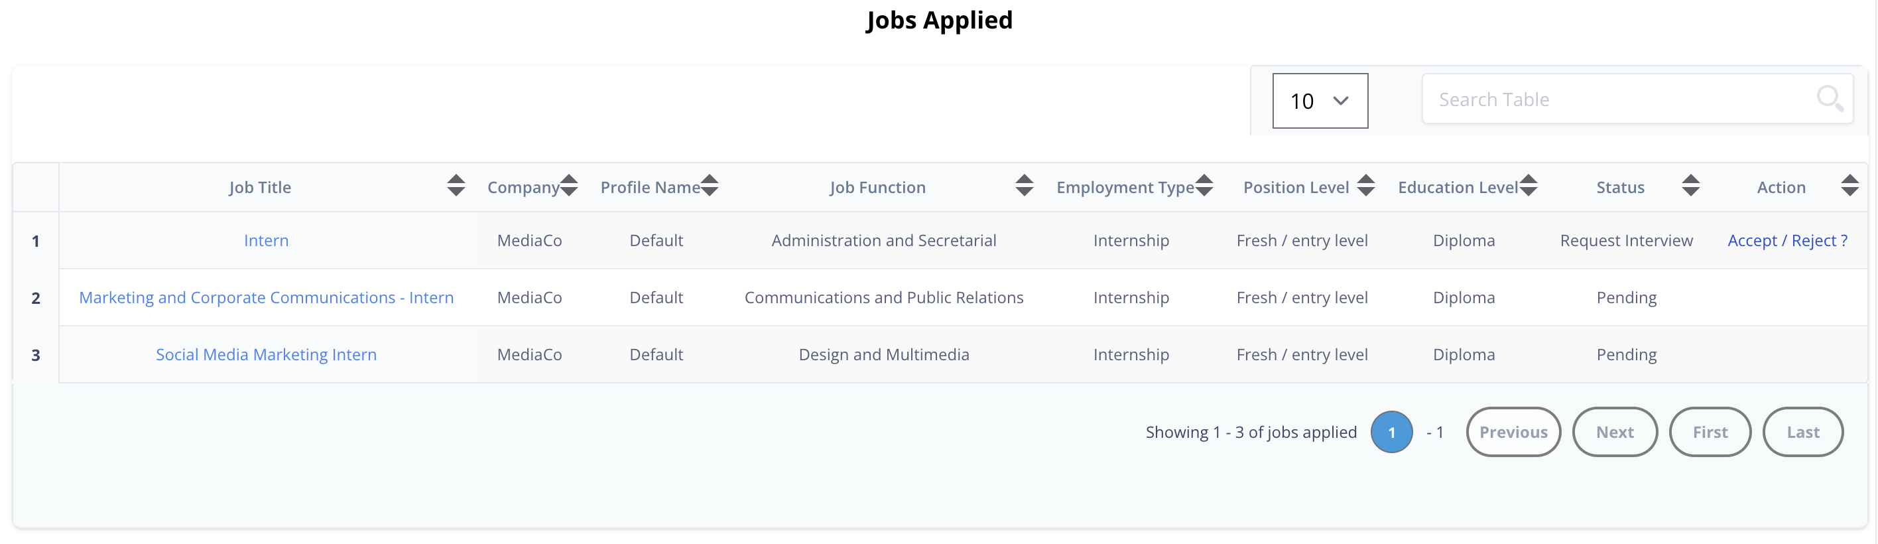Click Accept / Reject ? for Intern
The height and width of the screenshot is (544, 1878).
click(x=1788, y=241)
